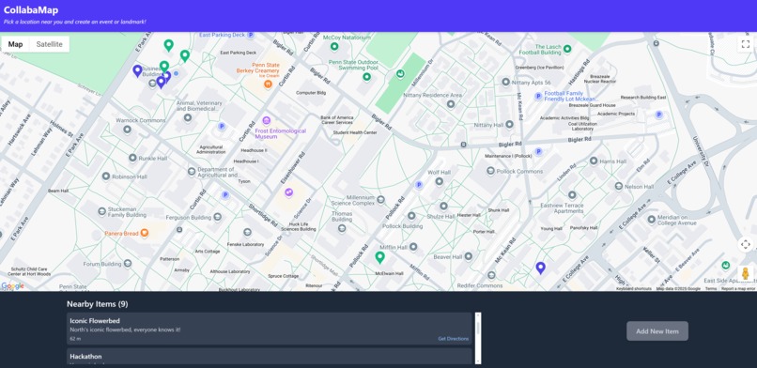
Task: Switch to the Satellite view tab
Action: tap(49, 44)
